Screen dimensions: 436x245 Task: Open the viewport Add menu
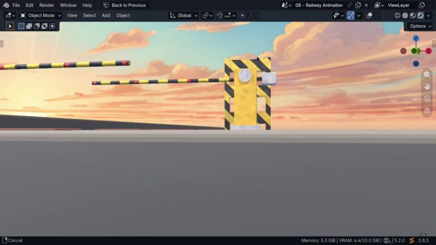[106, 15]
